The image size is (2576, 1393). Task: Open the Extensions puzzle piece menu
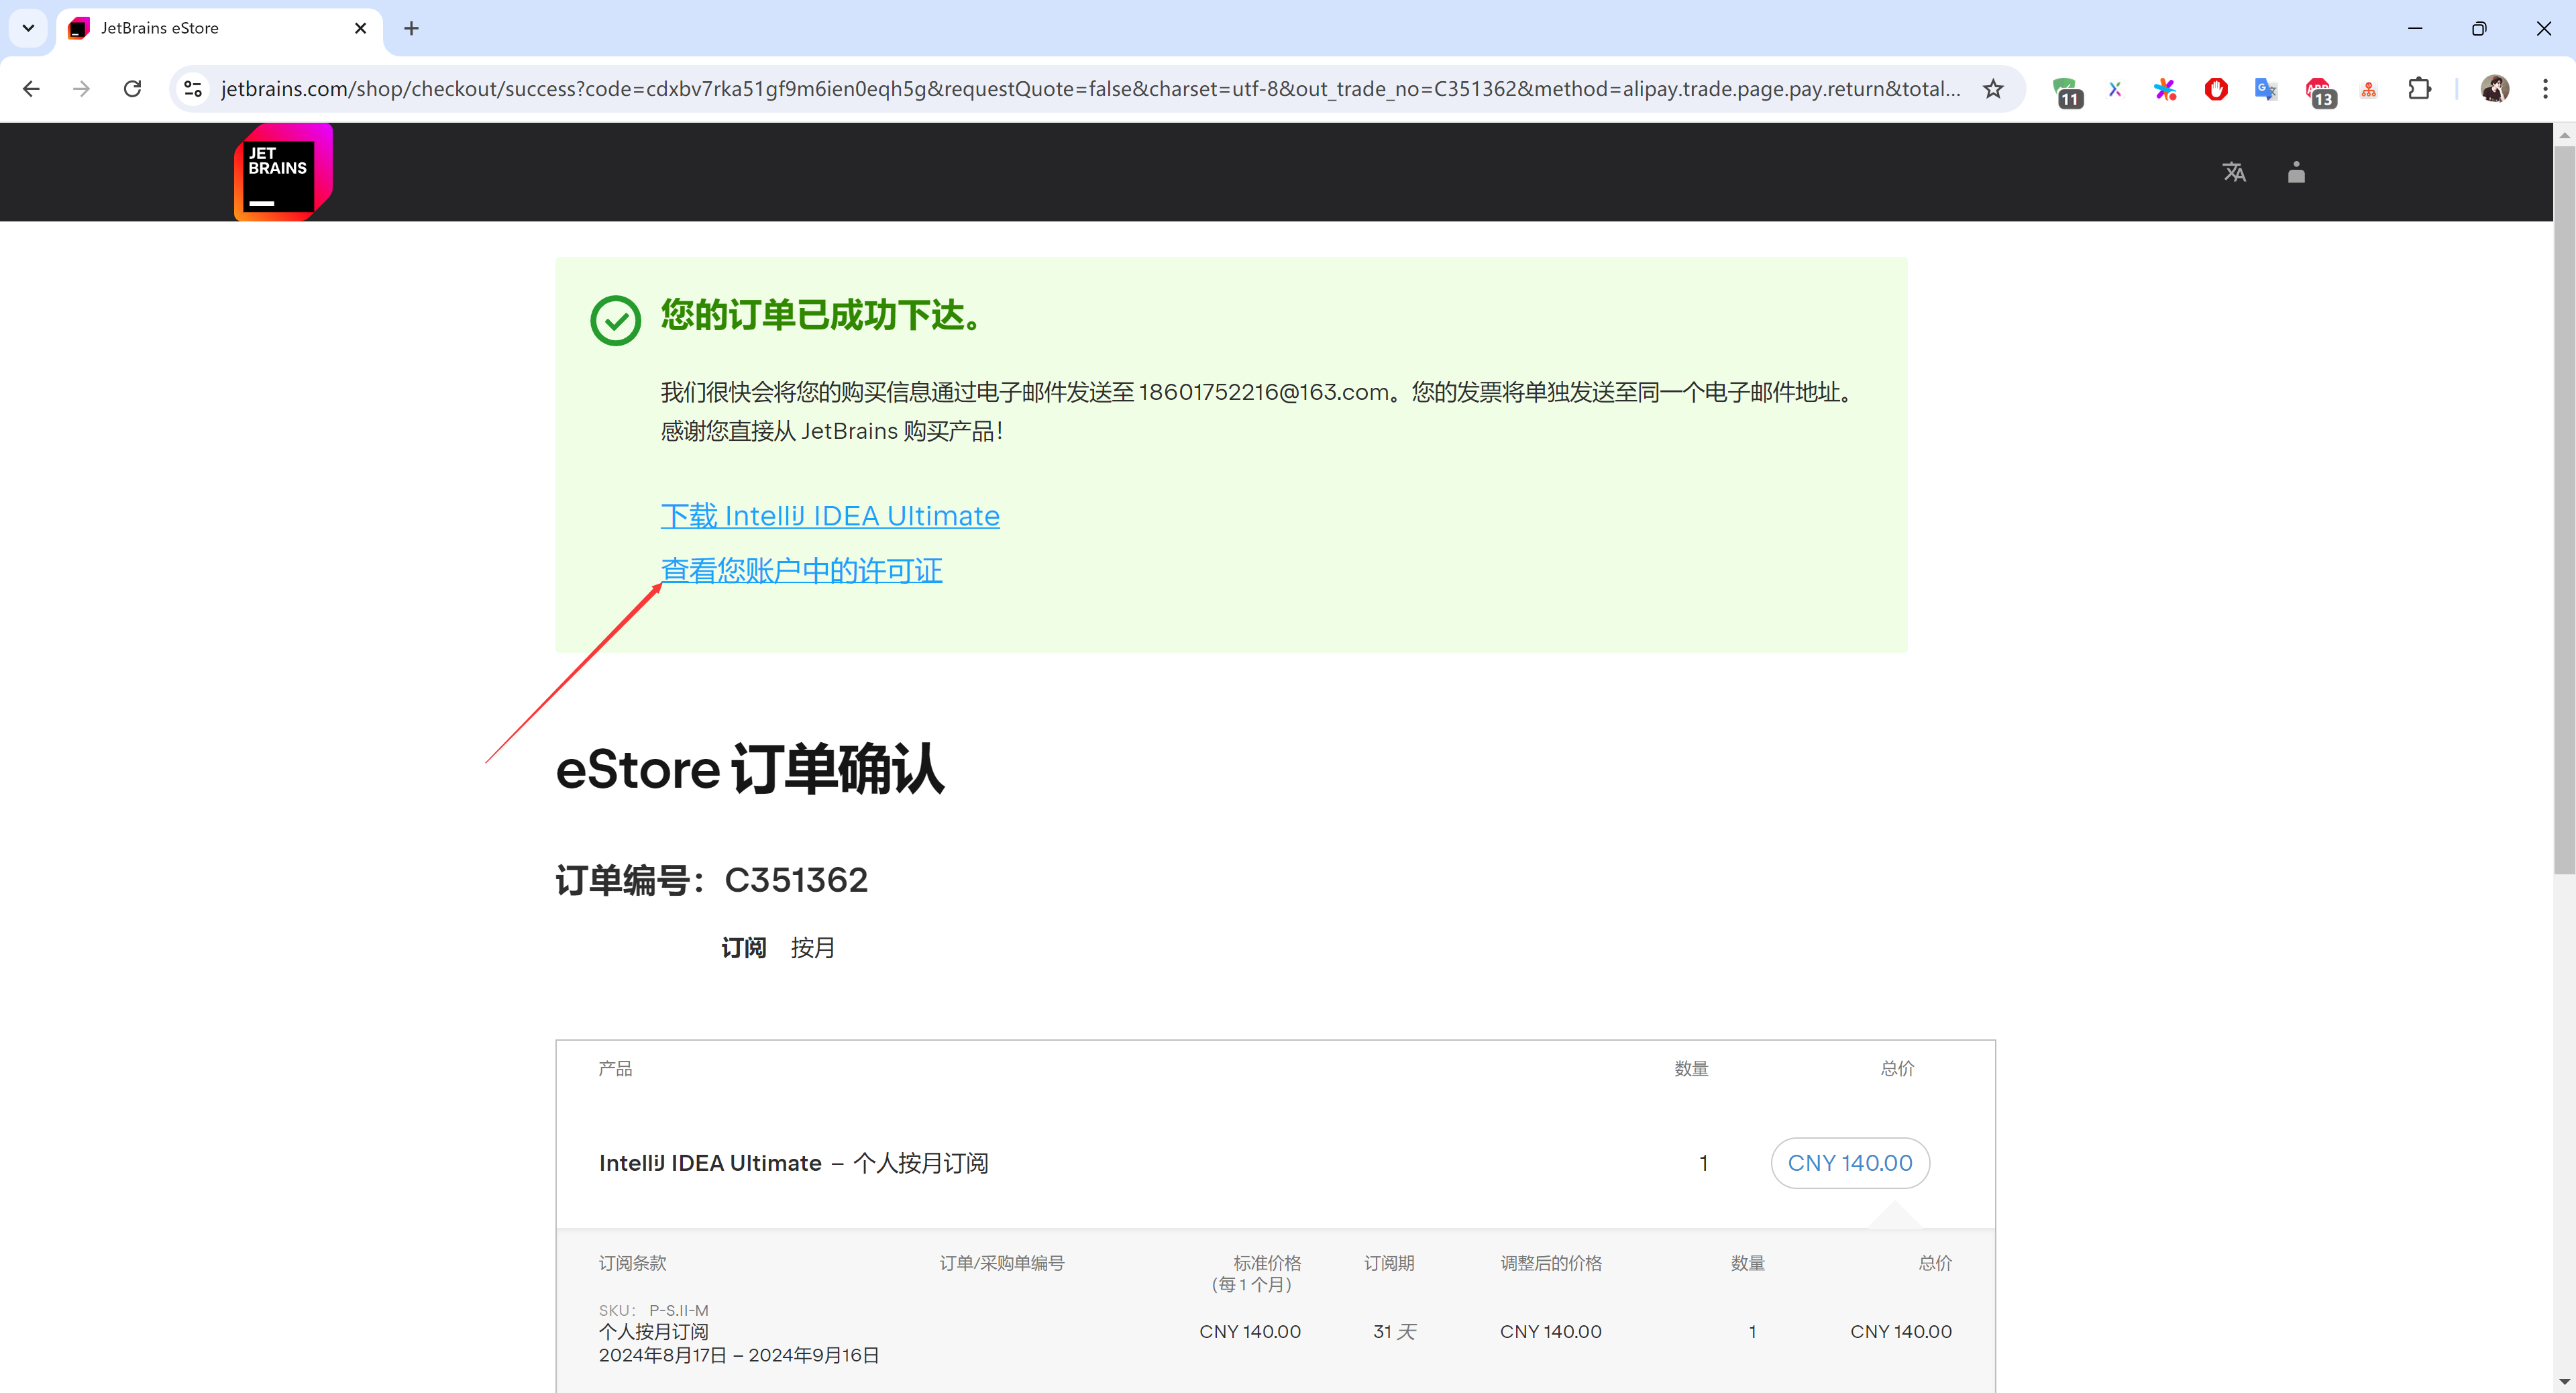(x=2419, y=89)
